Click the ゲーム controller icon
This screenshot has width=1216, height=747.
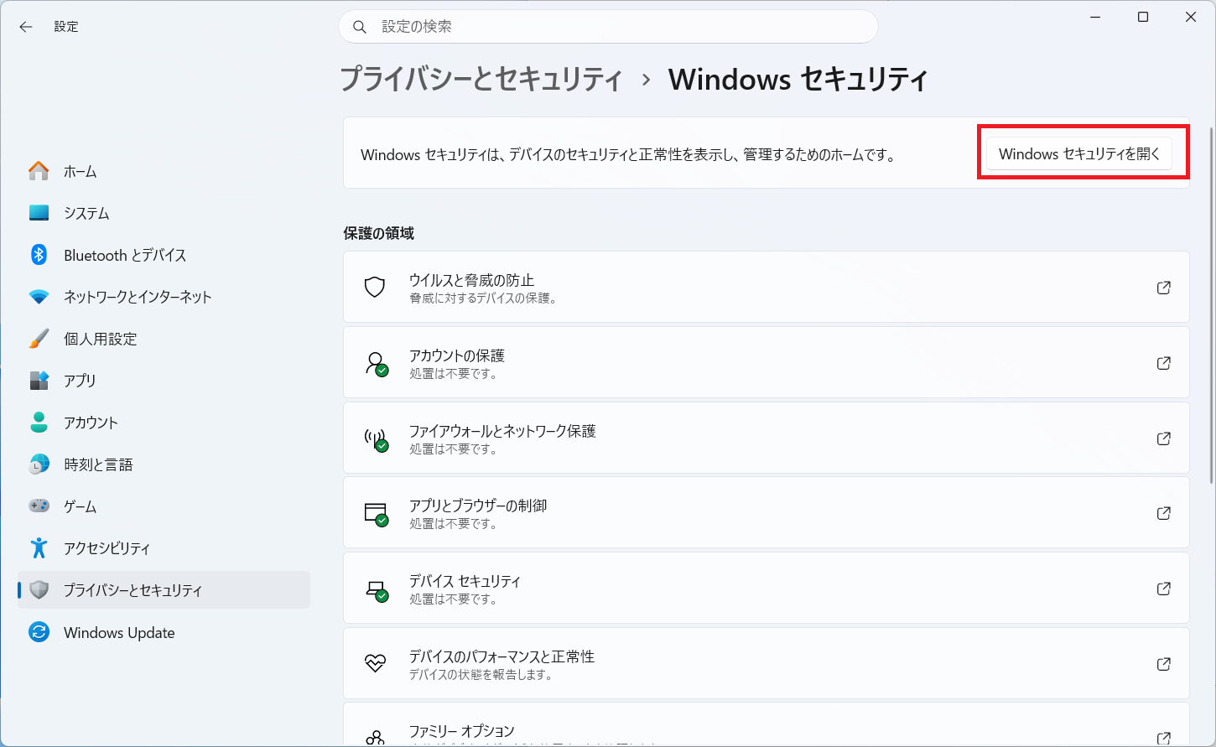point(39,506)
